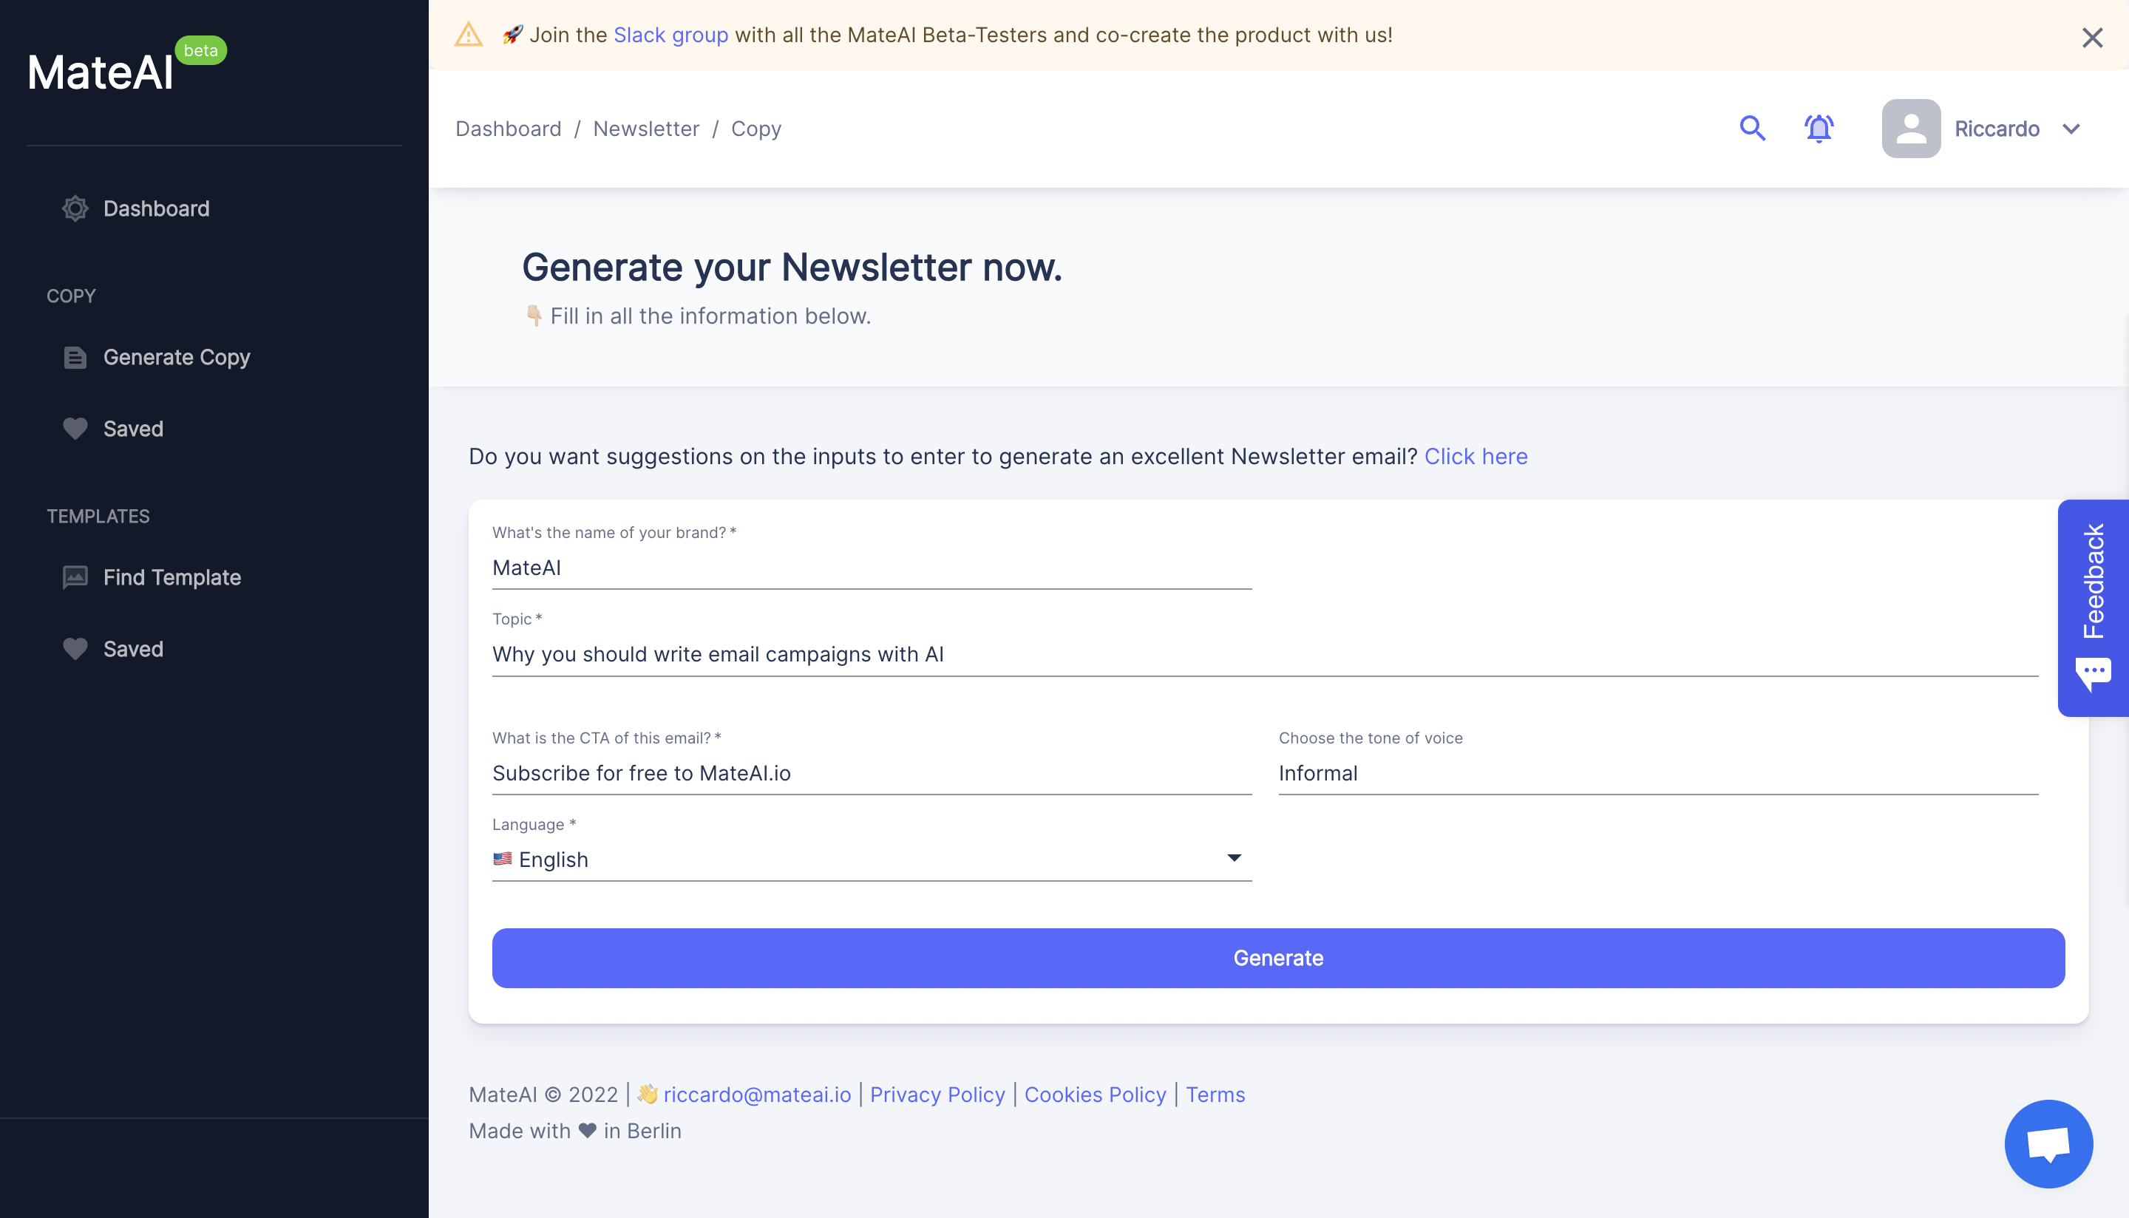Open the Feedback side tab
Viewport: 2129px width, 1218px height.
[2093, 608]
